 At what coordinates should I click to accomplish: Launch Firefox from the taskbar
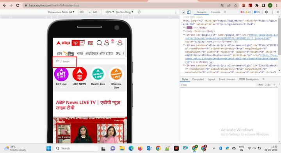[140, 148]
